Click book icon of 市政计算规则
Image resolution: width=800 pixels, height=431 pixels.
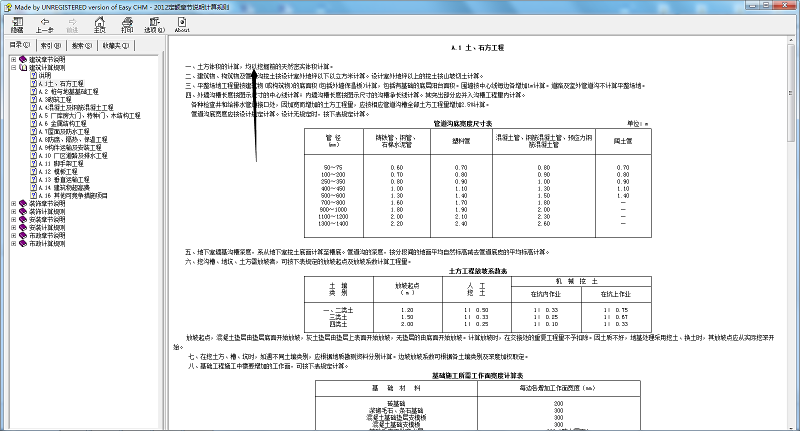click(23, 243)
